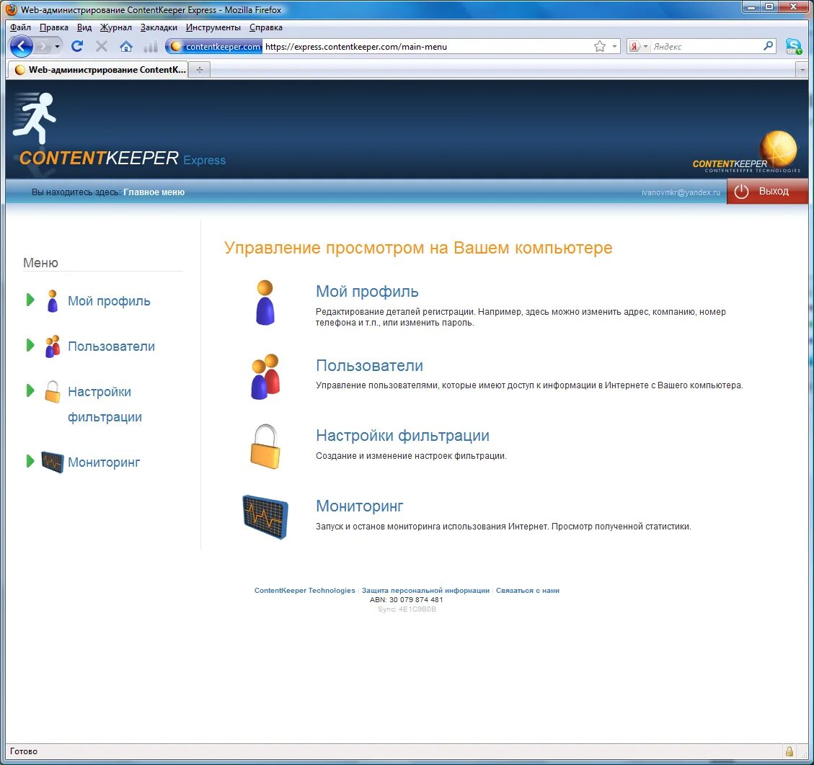Click the Skype toolbar icon
The image size is (814, 765).
793,47
